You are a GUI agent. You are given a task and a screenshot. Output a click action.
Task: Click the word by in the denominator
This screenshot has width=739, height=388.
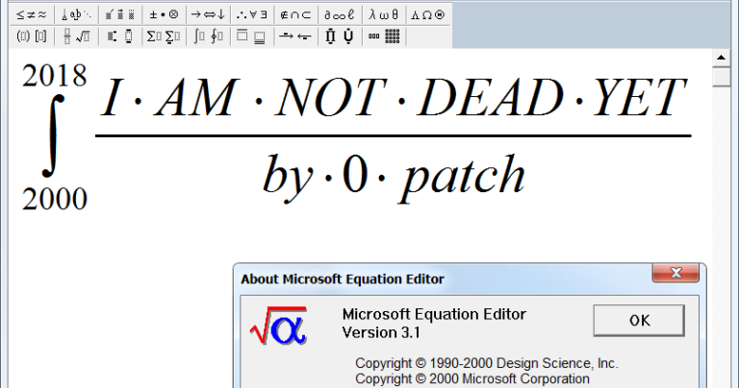pyautogui.click(x=288, y=178)
